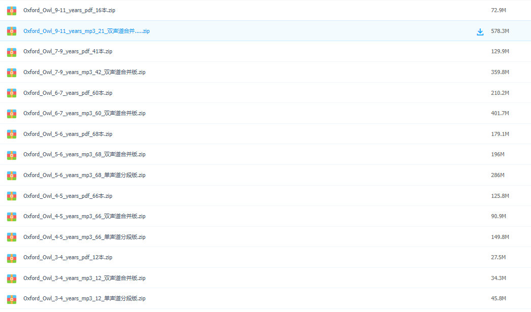Click the download icon on the highlighted row
The image size is (531, 312).
pyautogui.click(x=480, y=31)
